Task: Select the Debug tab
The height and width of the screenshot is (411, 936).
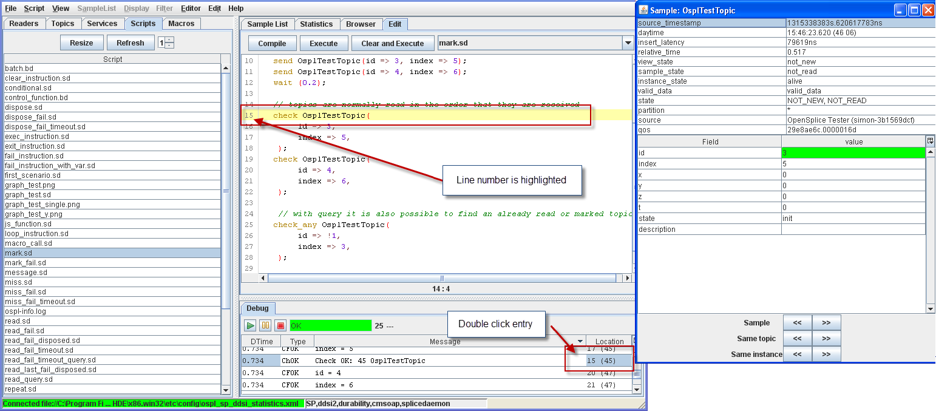Action: tap(257, 308)
